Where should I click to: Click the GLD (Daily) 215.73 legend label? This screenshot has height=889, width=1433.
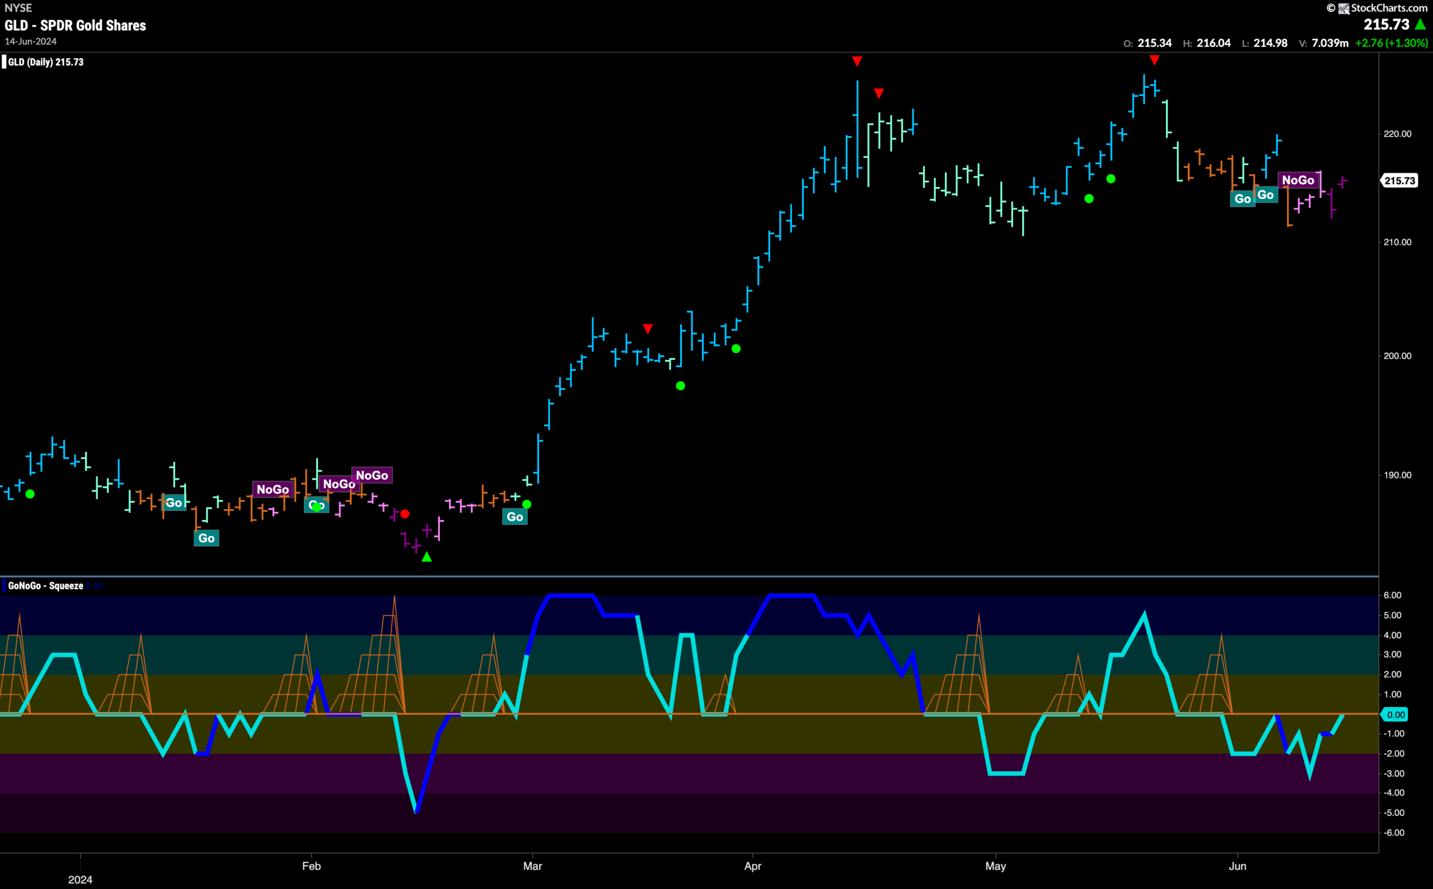46,62
